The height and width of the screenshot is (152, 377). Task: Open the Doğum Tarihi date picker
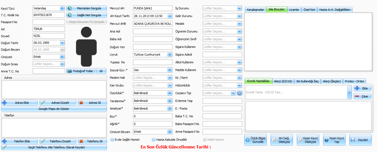tap(62, 43)
